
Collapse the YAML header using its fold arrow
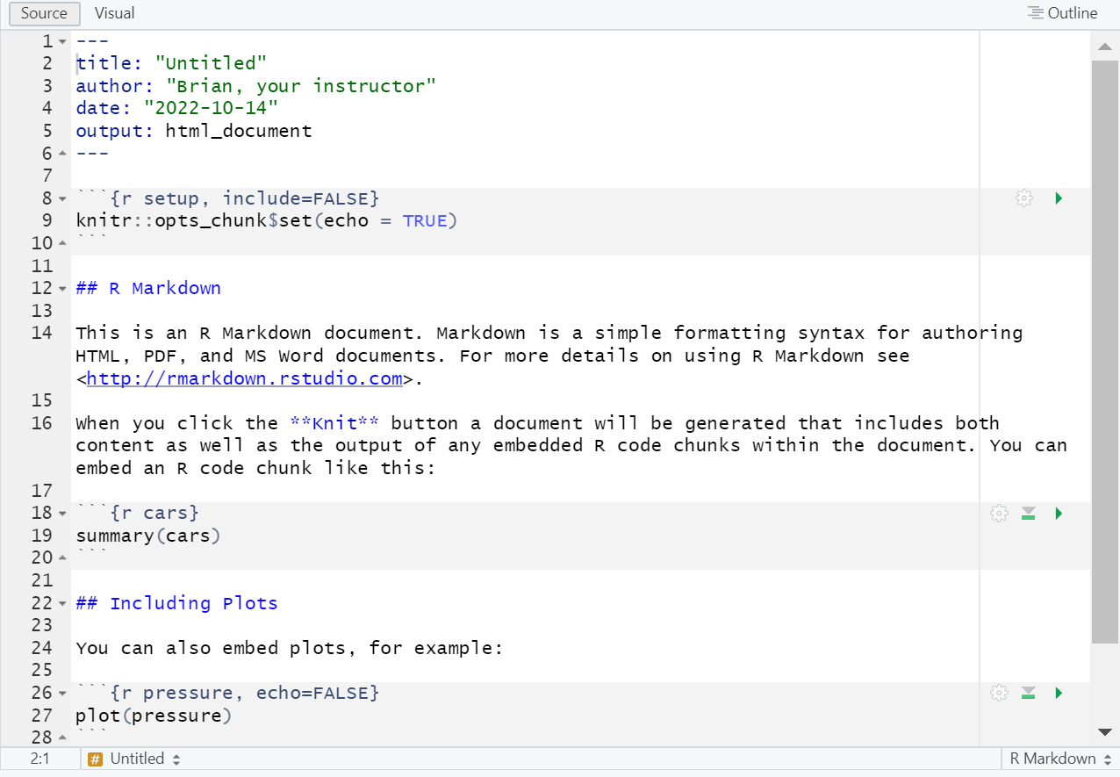click(61, 40)
